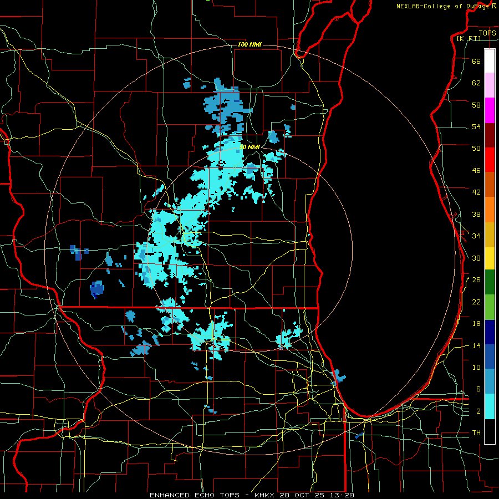Click the "100 NMI" range ring label
This screenshot has width=499, height=499.
click(249, 44)
